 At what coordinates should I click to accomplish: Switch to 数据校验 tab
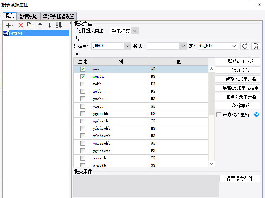coord(29,16)
